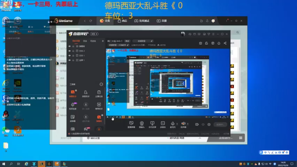
Task: Click the 麦克风 microphone icon
Action: coord(173,124)
